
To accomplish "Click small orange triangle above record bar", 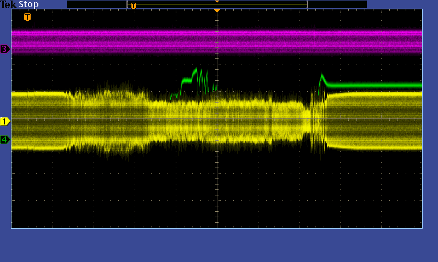I will [x=217, y=2].
